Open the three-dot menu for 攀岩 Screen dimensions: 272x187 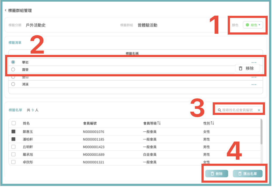point(254,62)
